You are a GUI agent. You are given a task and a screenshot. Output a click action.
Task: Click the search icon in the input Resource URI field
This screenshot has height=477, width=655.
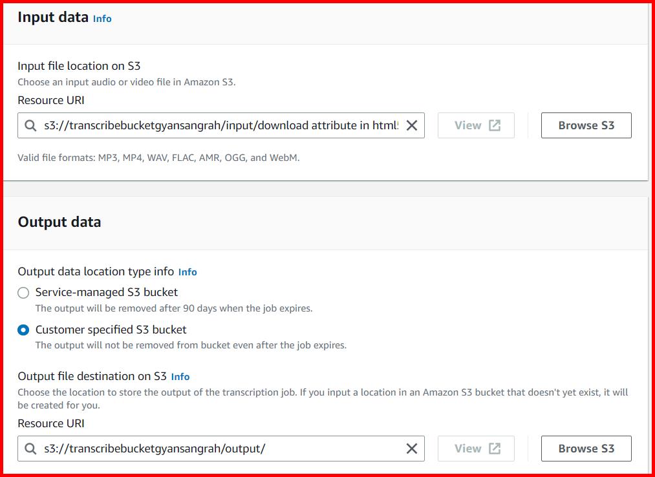coord(30,125)
